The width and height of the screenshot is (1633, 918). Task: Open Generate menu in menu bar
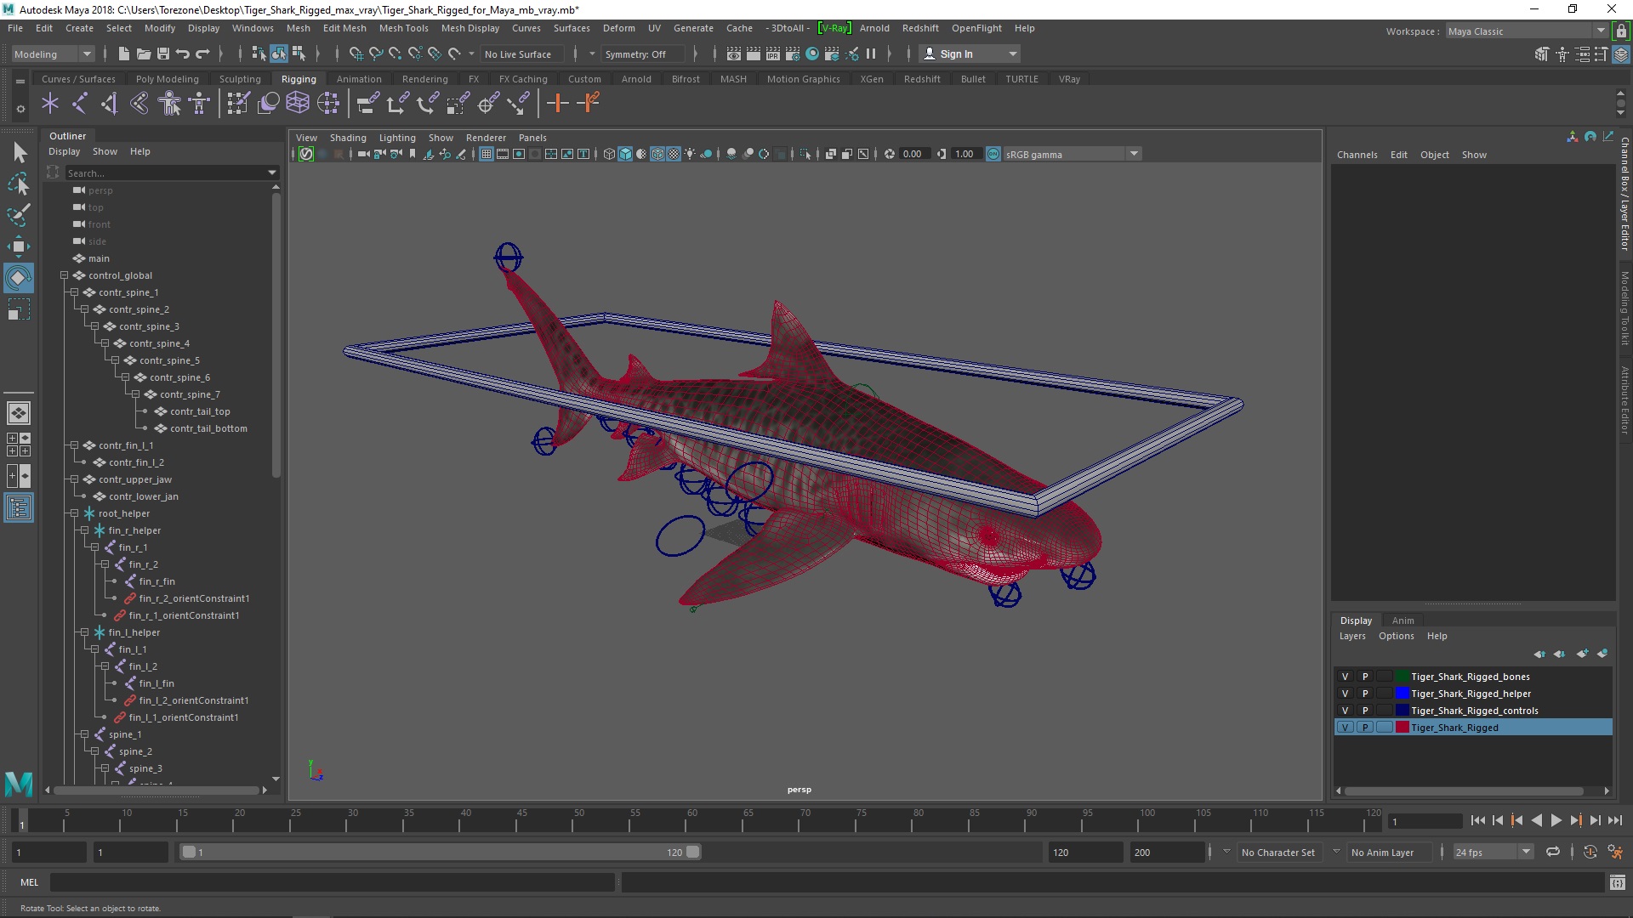pos(692,27)
